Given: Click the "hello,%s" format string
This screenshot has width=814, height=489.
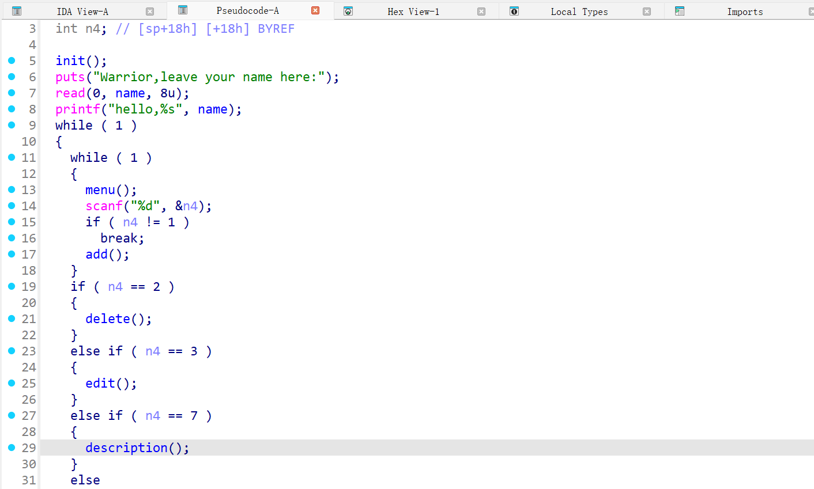Looking at the screenshot, I should pos(145,109).
